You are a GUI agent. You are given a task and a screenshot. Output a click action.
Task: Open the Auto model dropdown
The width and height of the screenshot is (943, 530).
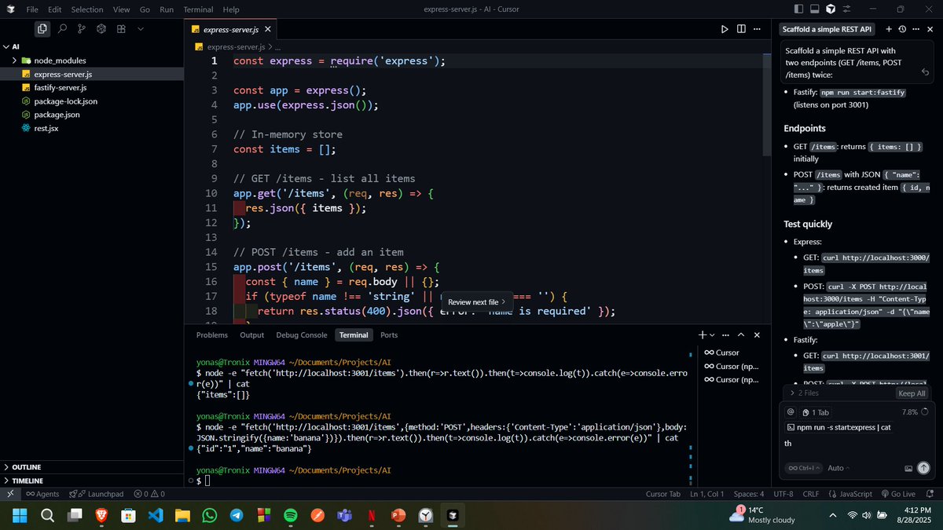838,468
